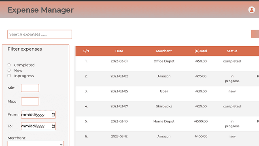The height and width of the screenshot is (146, 259).
Task: Click the ₦100.00 total cell
Action: point(201,136)
